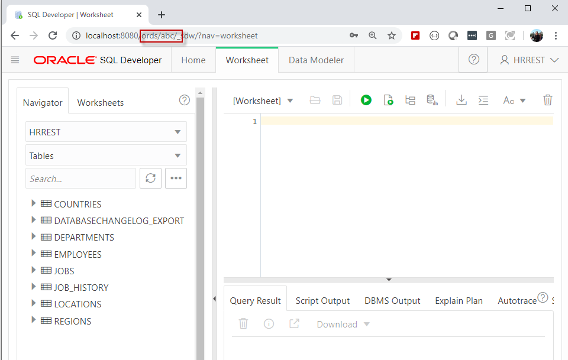The width and height of the screenshot is (568, 360).
Task: Open the HRREST user menu
Action: click(x=529, y=60)
